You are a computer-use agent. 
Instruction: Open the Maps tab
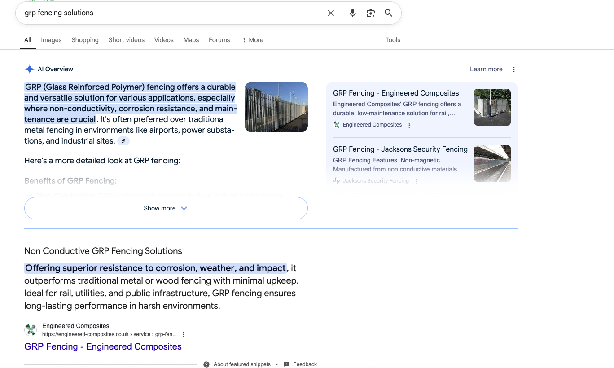[x=191, y=40]
